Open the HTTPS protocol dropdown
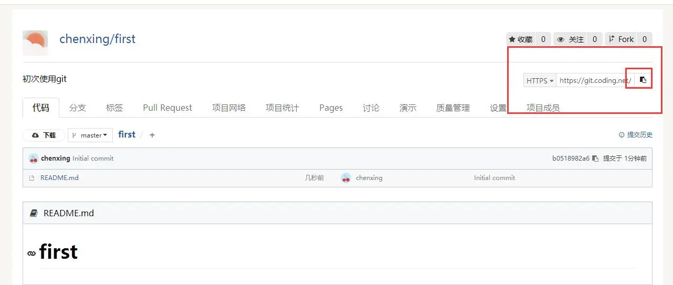Viewport: 673px width, 285px height. pyautogui.click(x=540, y=81)
